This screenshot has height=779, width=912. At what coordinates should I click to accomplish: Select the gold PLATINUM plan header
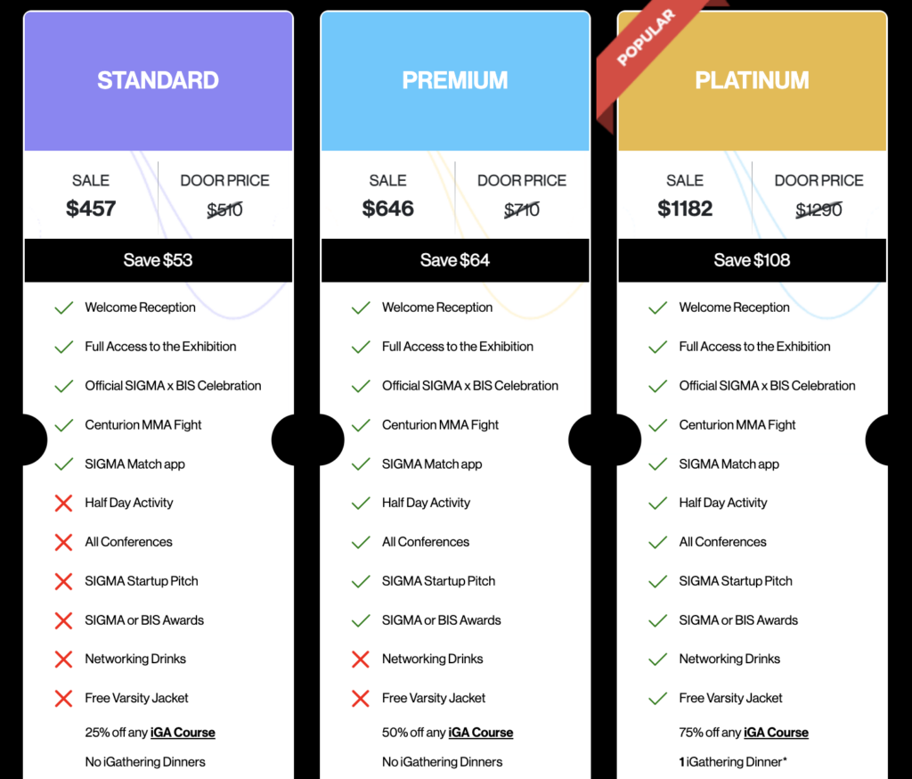click(x=753, y=81)
